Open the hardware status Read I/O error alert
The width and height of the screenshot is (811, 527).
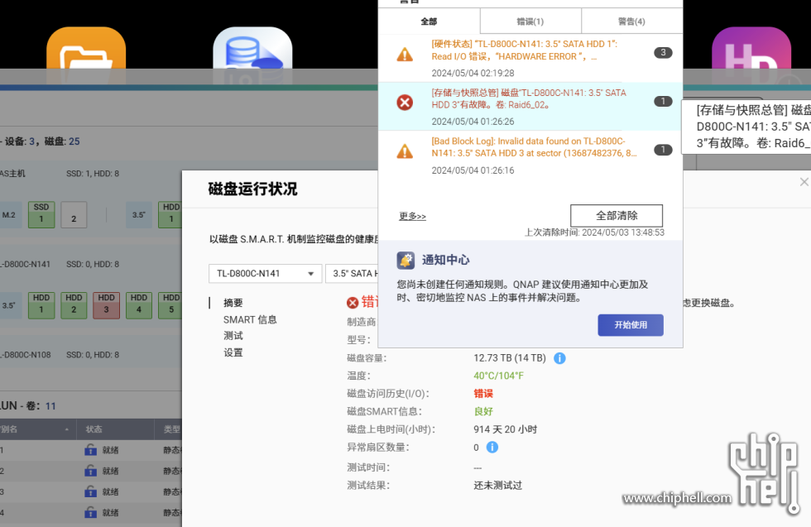530,58
